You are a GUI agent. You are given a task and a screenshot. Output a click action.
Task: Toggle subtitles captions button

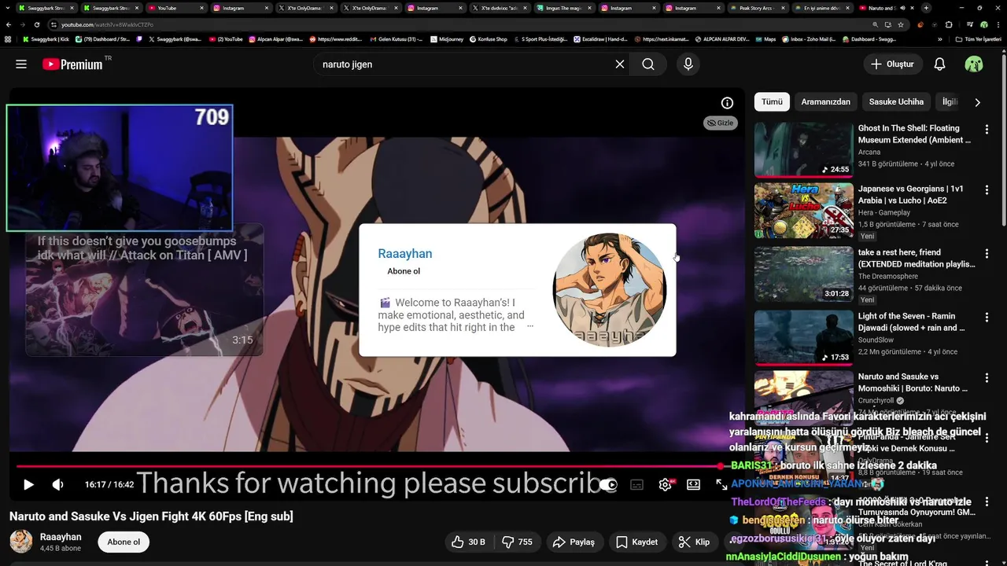point(636,485)
